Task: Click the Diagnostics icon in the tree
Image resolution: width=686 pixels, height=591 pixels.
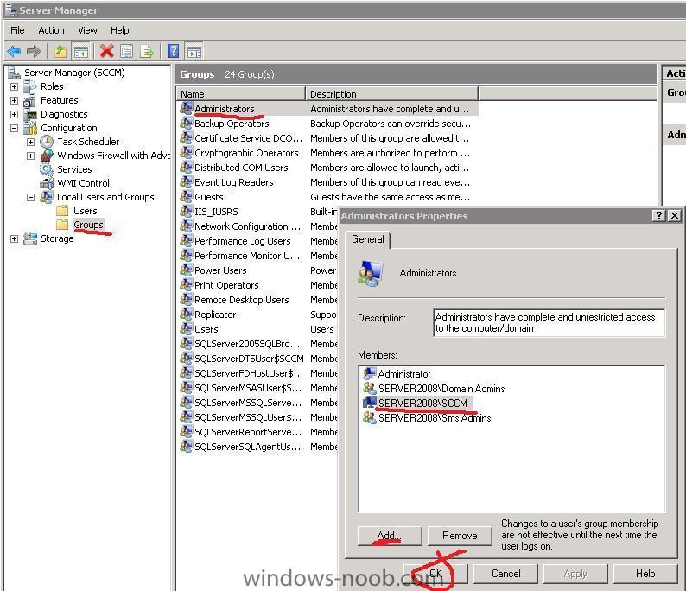Action: (x=30, y=115)
